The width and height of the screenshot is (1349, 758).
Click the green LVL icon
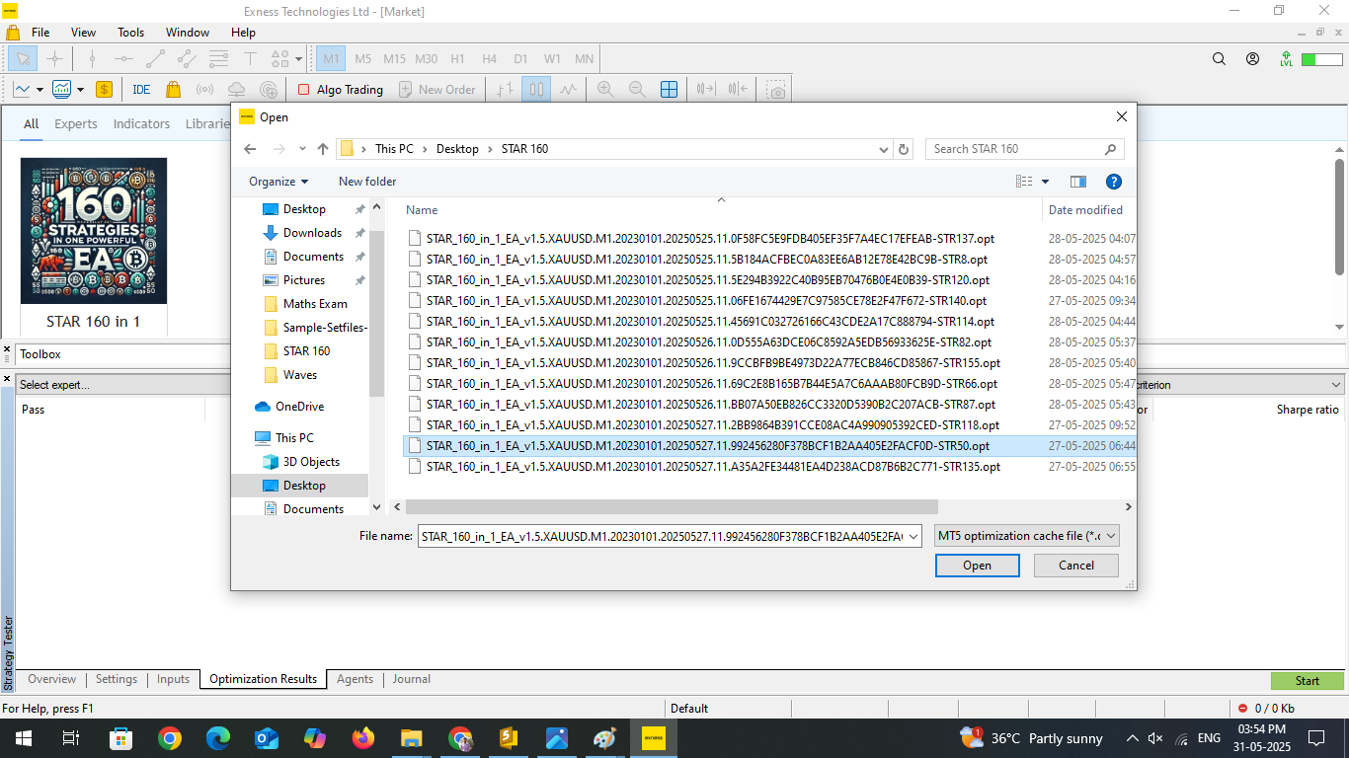[x=1286, y=59]
